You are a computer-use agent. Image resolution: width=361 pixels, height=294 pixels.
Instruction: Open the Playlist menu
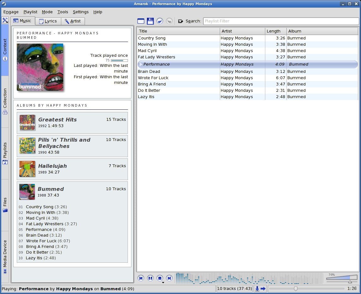tap(30, 12)
